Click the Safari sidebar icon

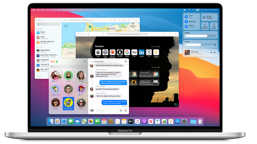click(88, 34)
